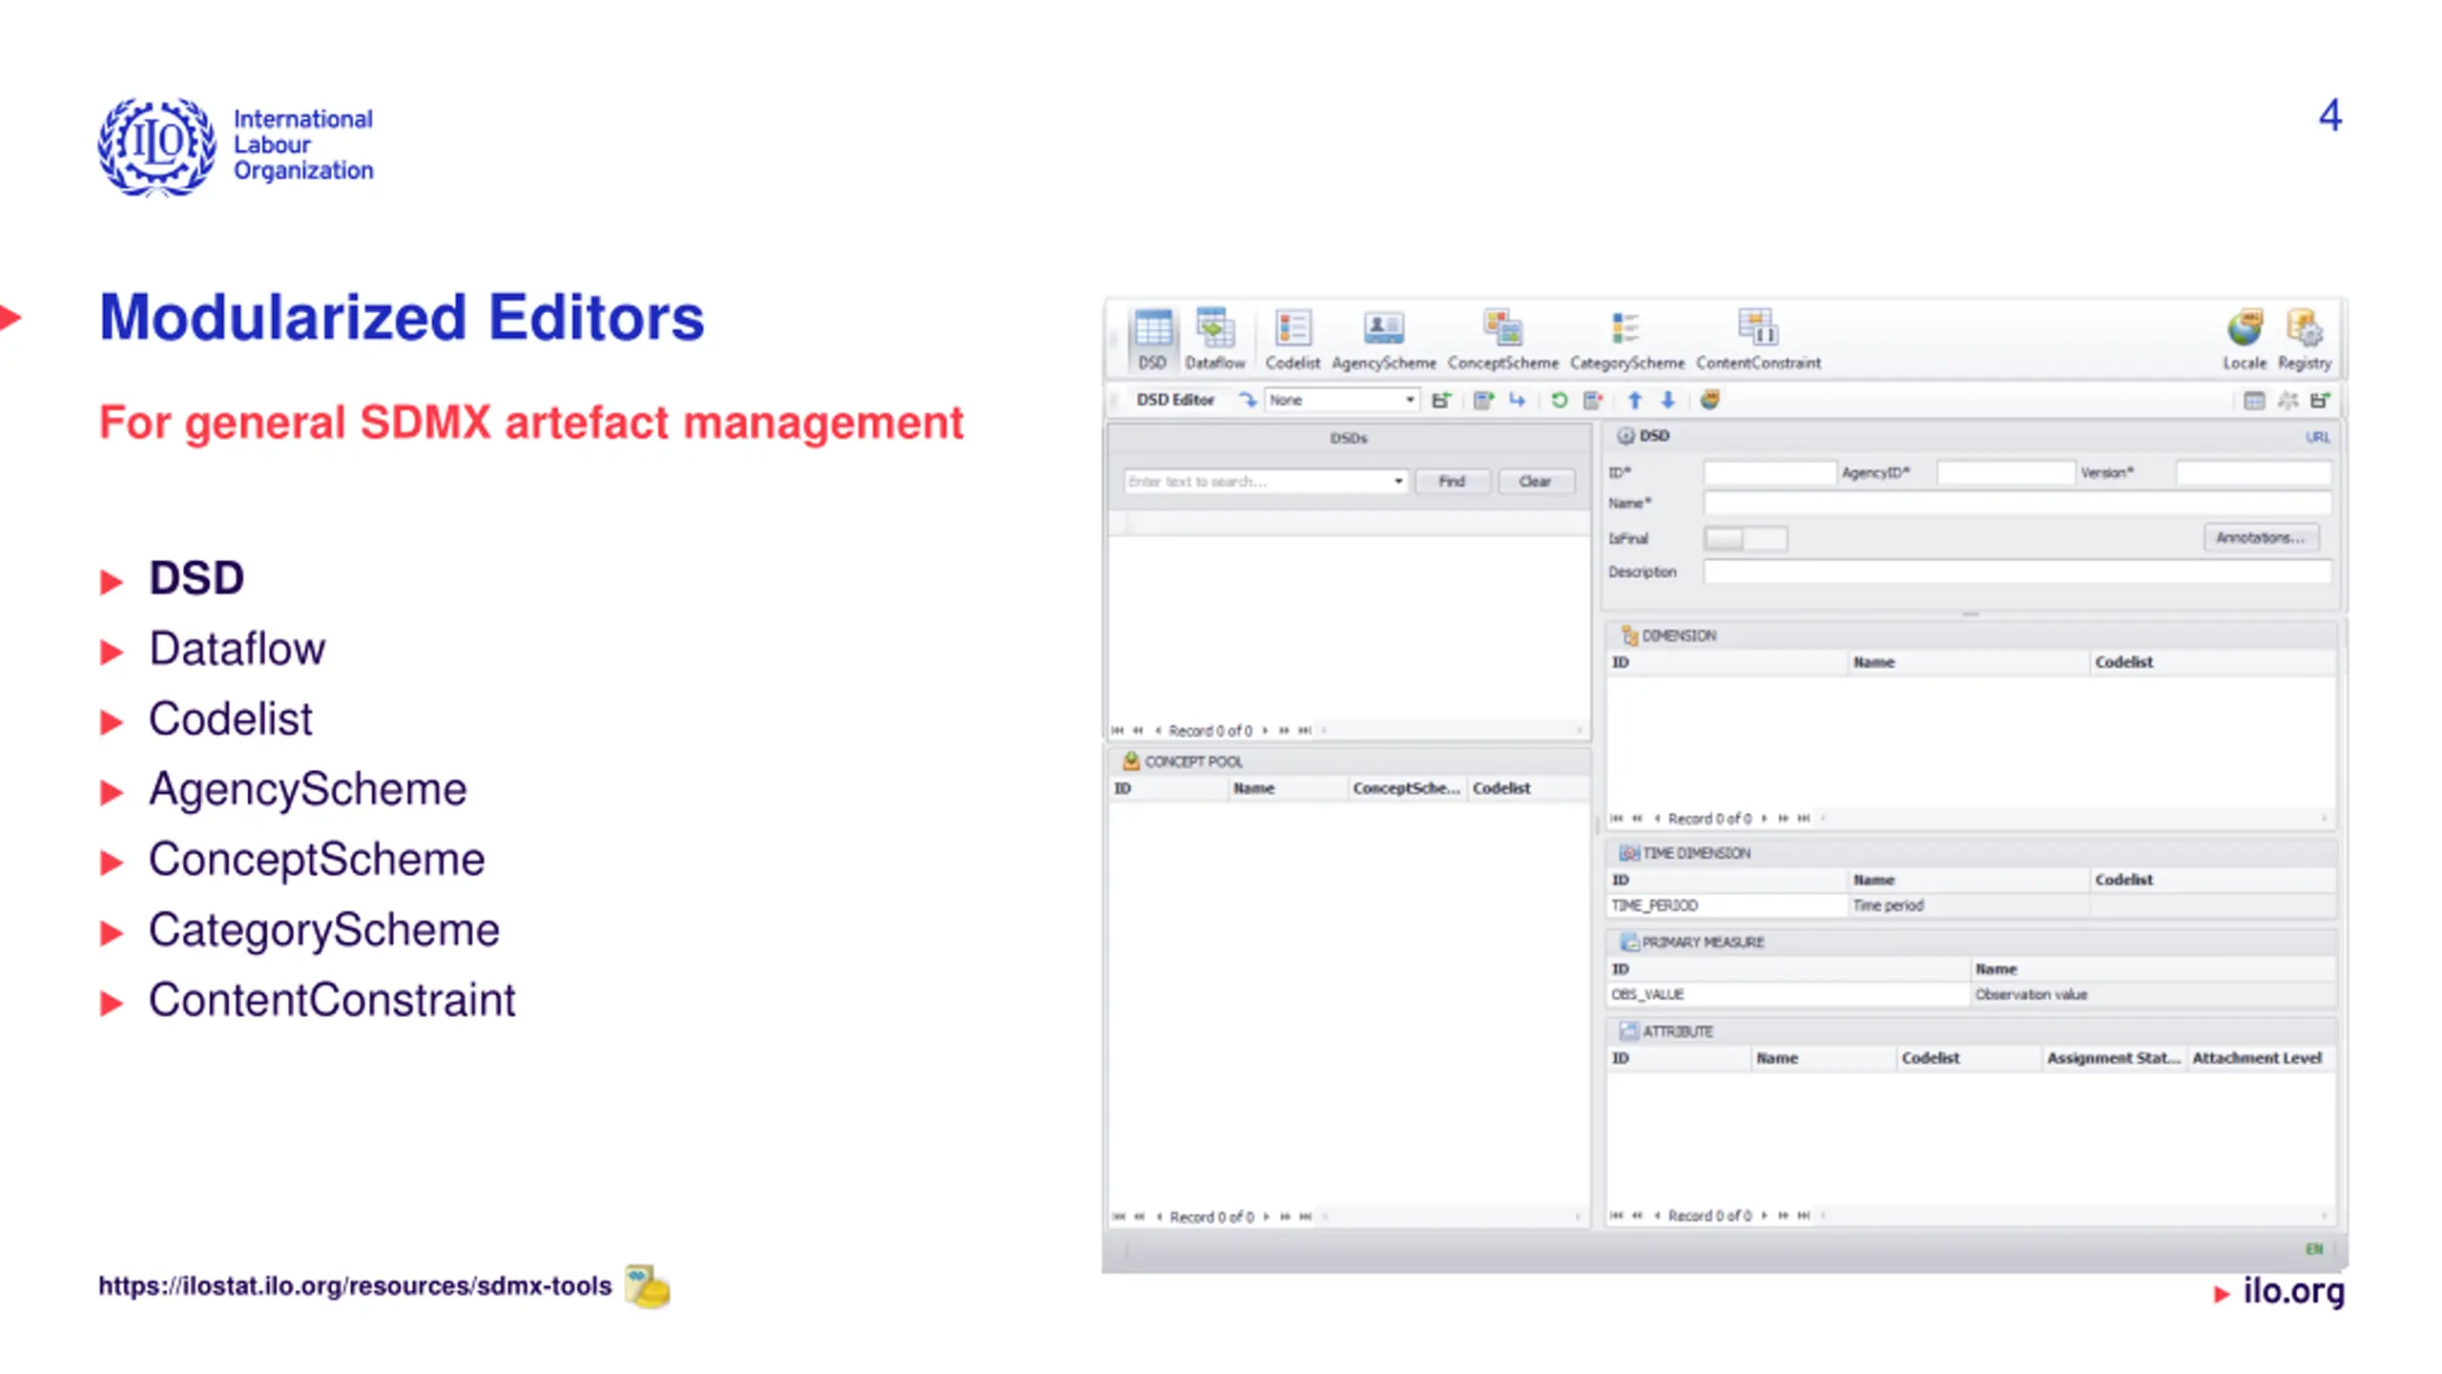The width and height of the screenshot is (2442, 1374).
Task: Click the Name input field
Action: pos(2018,503)
